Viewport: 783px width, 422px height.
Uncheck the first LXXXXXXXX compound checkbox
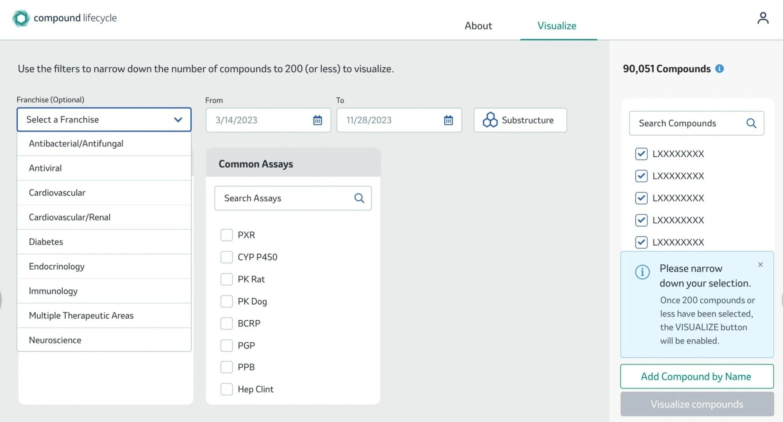[x=641, y=154]
